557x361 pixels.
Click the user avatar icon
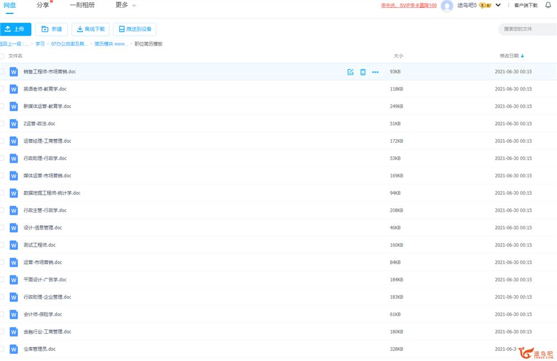click(x=447, y=6)
